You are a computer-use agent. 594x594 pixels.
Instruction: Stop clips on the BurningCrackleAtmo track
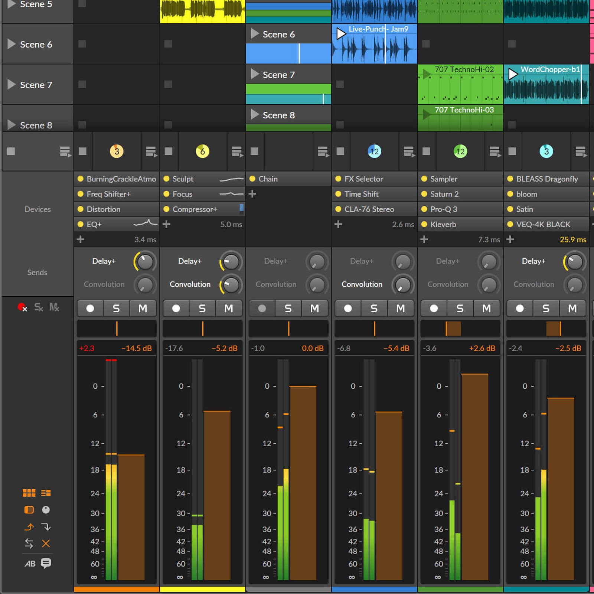click(x=82, y=151)
